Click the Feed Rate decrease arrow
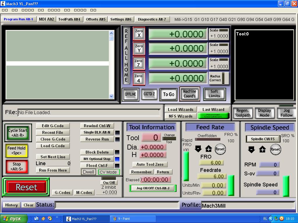 click(198, 149)
